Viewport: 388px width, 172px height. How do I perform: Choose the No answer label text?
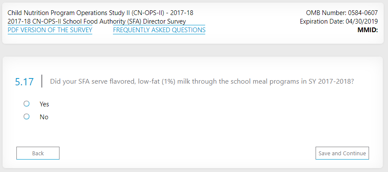click(x=44, y=117)
